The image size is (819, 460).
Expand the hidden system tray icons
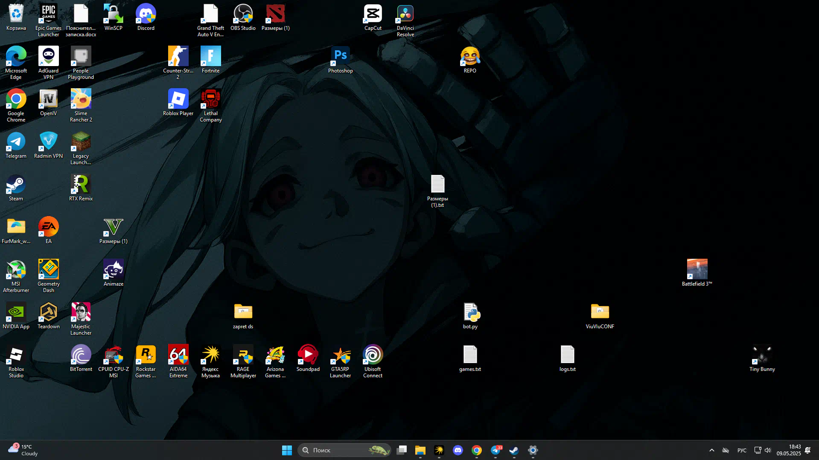[x=711, y=450]
